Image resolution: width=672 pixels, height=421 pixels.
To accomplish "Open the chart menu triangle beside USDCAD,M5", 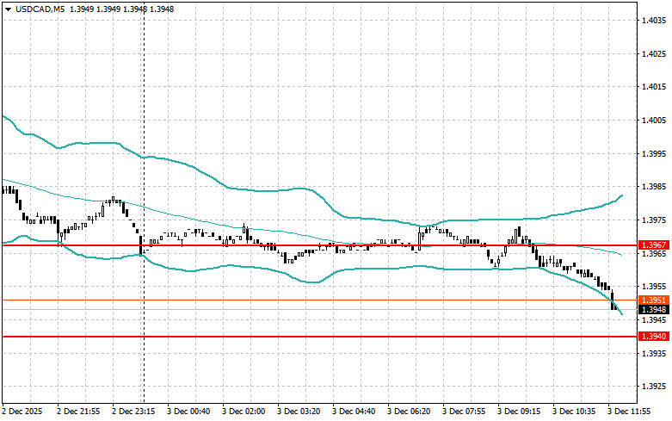I will pos(8,9).
